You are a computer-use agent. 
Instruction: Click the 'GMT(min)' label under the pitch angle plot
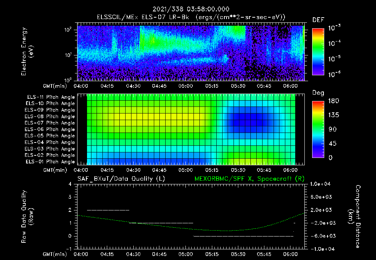[x=55, y=170]
